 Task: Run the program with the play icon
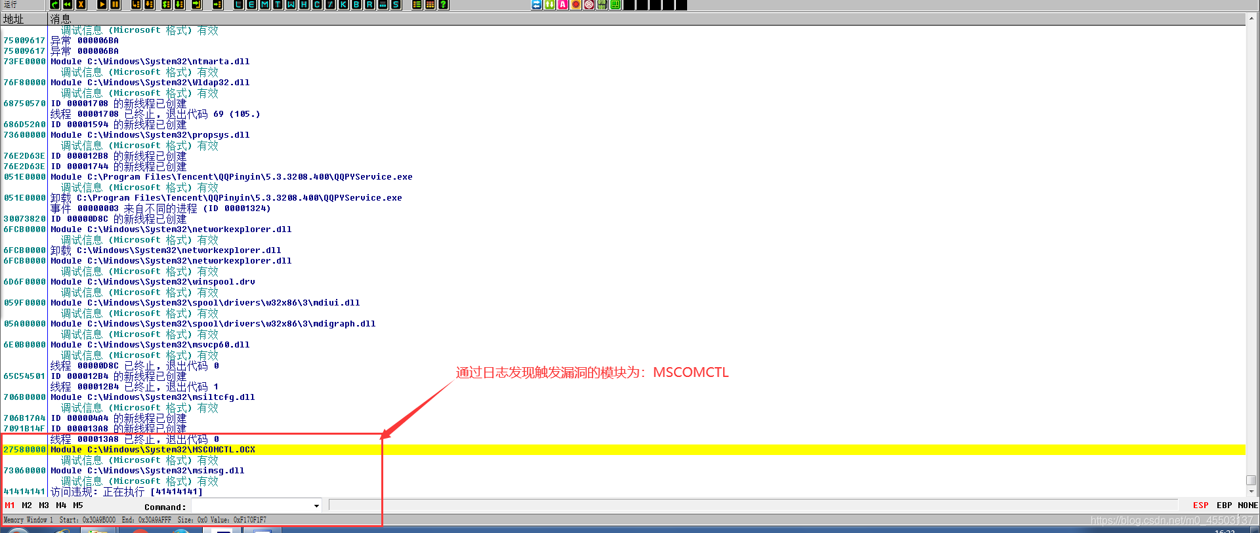pyautogui.click(x=102, y=5)
